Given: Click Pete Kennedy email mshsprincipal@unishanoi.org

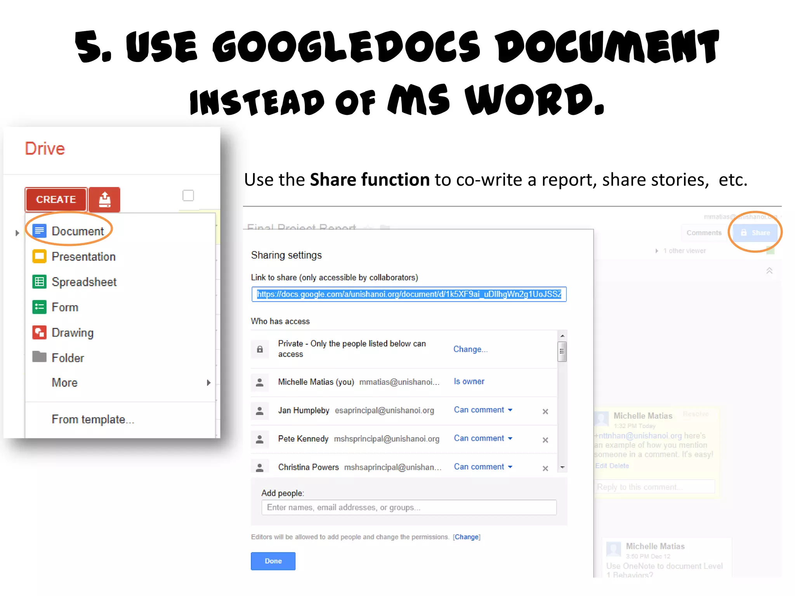Looking at the screenshot, I should tap(387, 439).
